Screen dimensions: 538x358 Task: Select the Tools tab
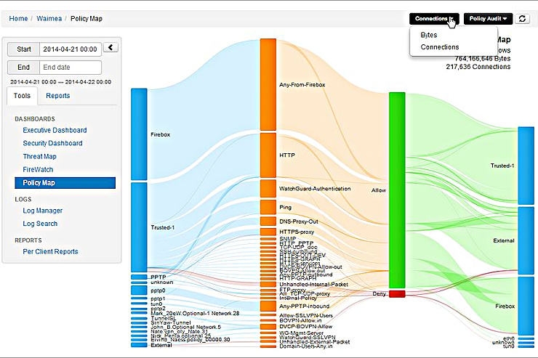click(22, 96)
